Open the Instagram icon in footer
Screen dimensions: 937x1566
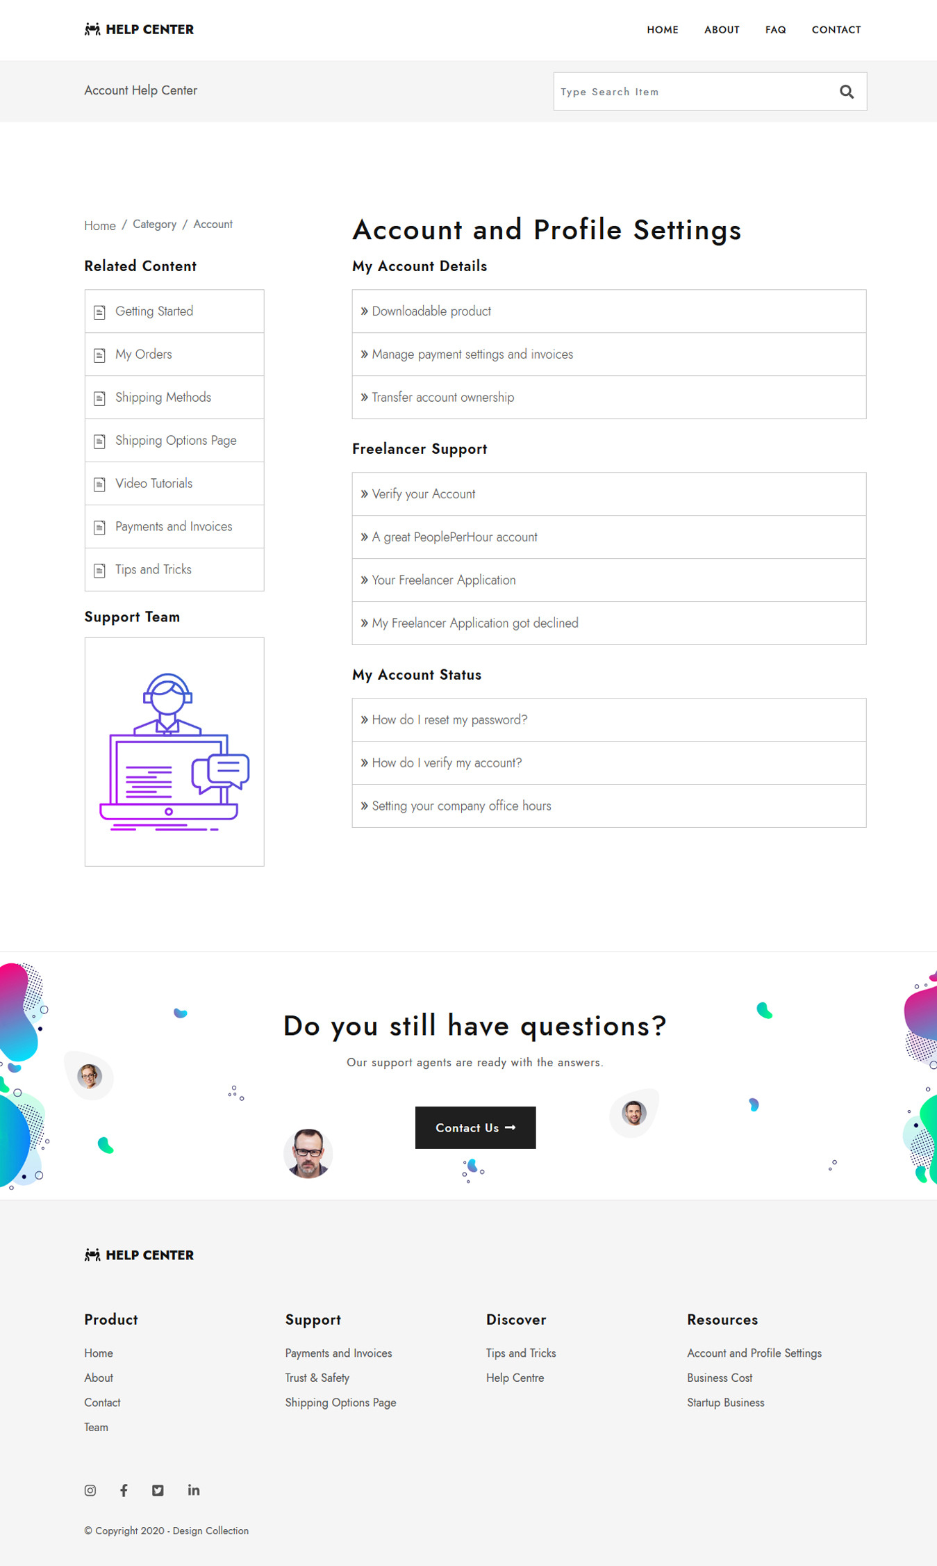pos(90,1490)
